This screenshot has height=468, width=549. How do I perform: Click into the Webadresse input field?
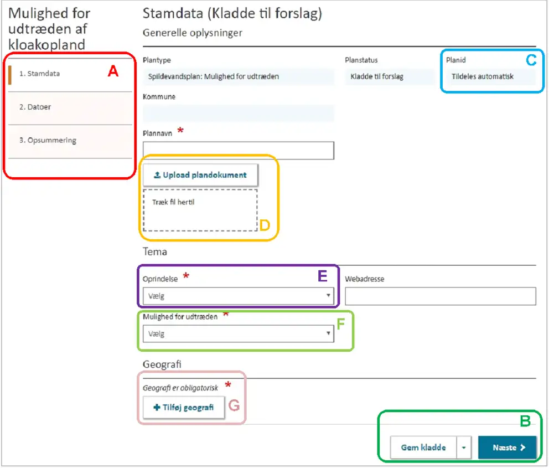440,296
